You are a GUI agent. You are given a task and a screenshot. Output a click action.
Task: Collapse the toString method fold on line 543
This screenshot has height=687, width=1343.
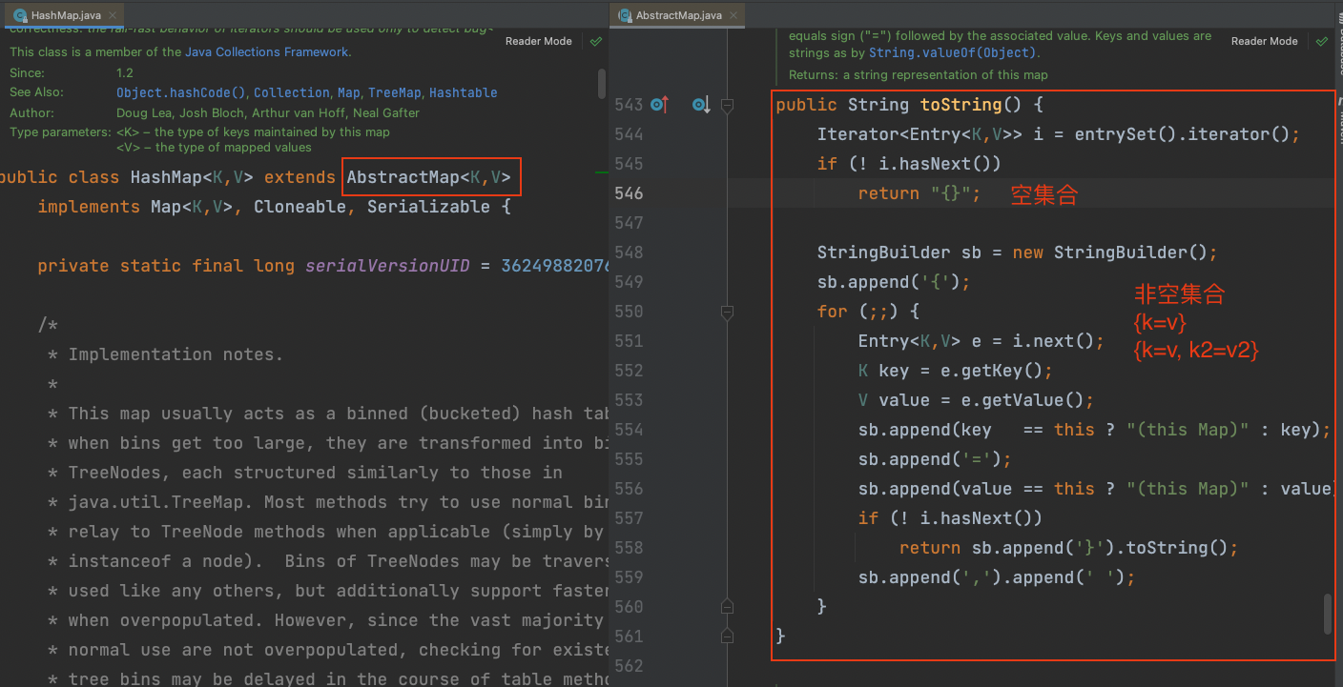coord(728,107)
